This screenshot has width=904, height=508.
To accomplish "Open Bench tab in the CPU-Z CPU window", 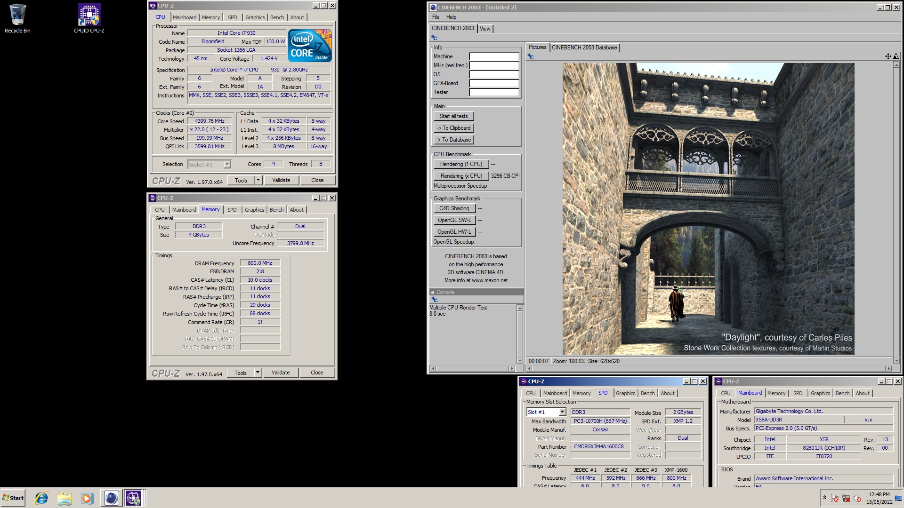I will point(277,17).
